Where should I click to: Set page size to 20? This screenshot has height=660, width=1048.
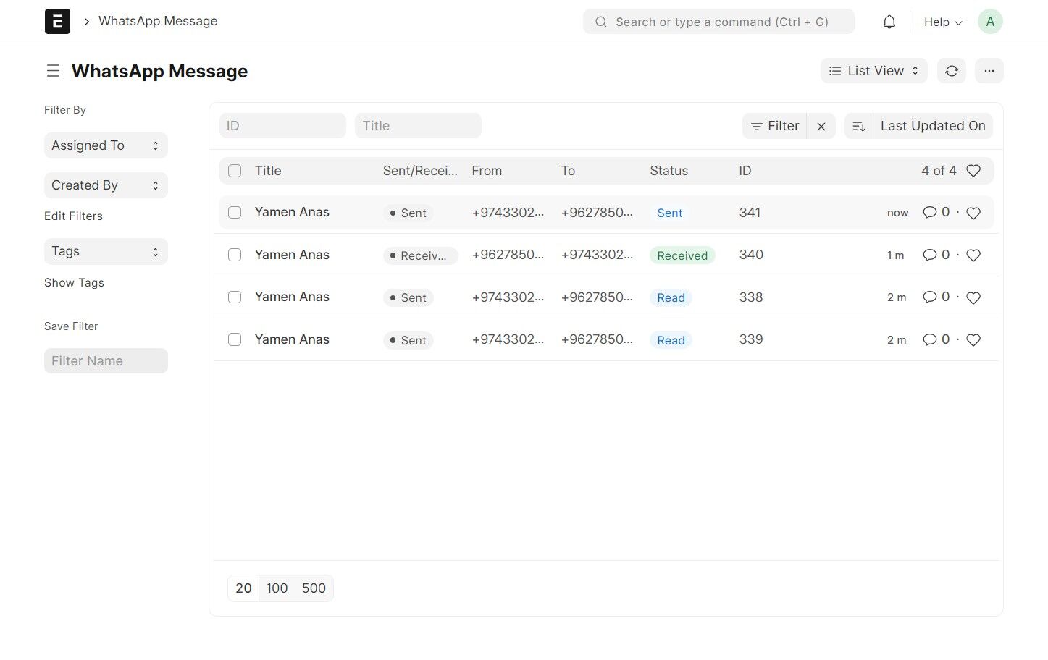(x=243, y=588)
